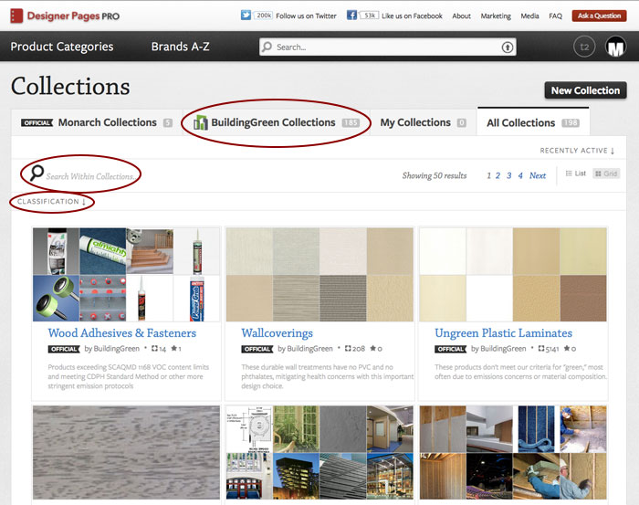Open the Brands A-Z menu
The width and height of the screenshot is (639, 505).
180,47
